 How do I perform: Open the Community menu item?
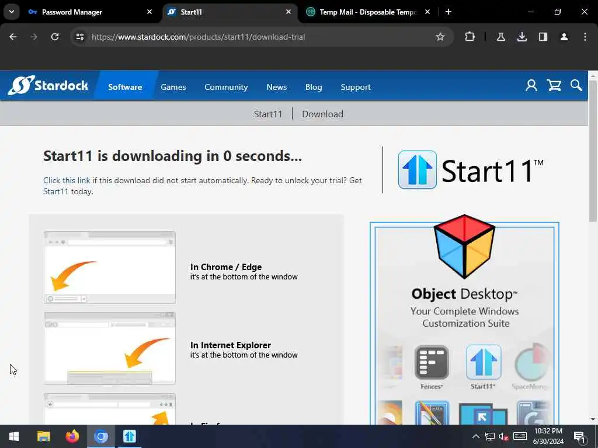pos(226,87)
